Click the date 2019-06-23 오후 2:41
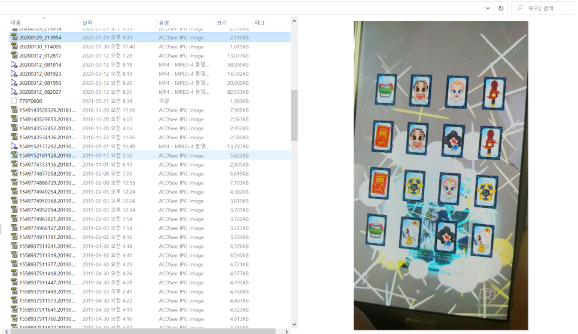Image resolution: width=578 pixels, height=334 pixels. tap(107, 292)
